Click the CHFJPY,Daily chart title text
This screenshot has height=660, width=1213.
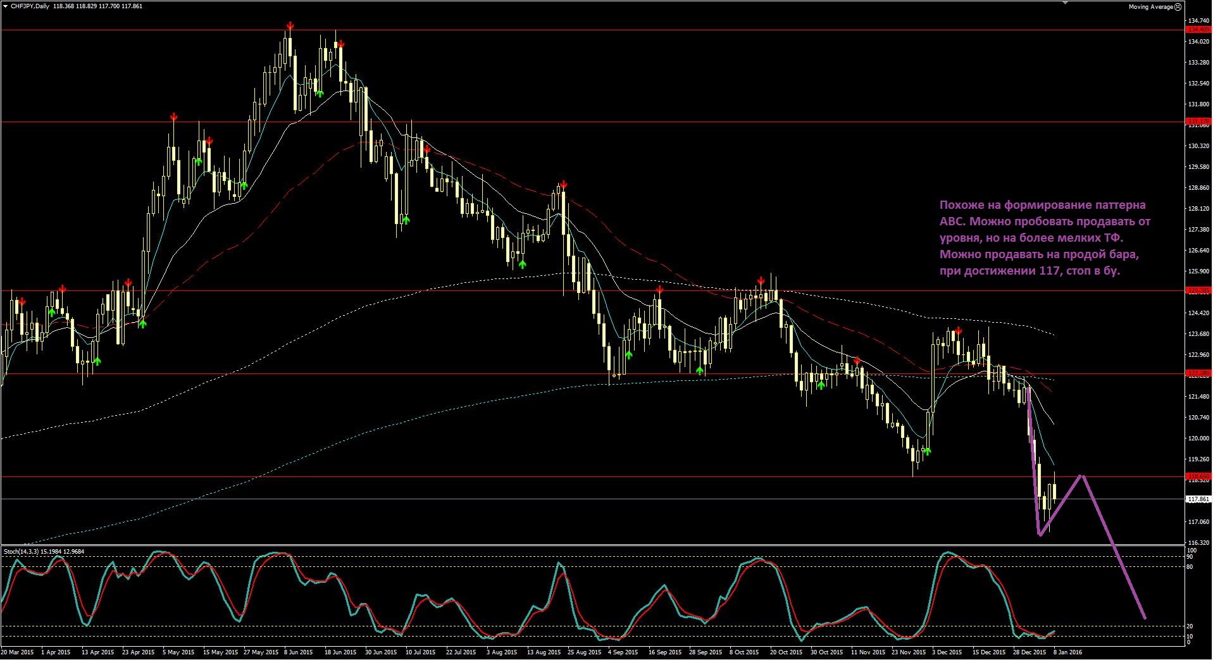(x=30, y=6)
